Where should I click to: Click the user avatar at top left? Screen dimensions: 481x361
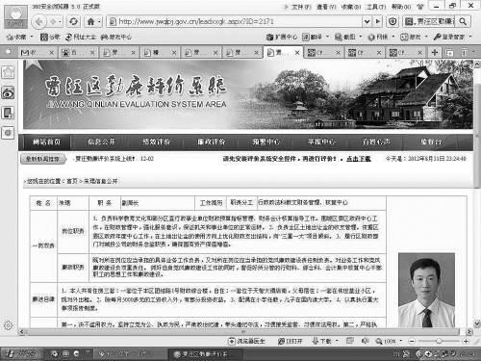coord(15,16)
